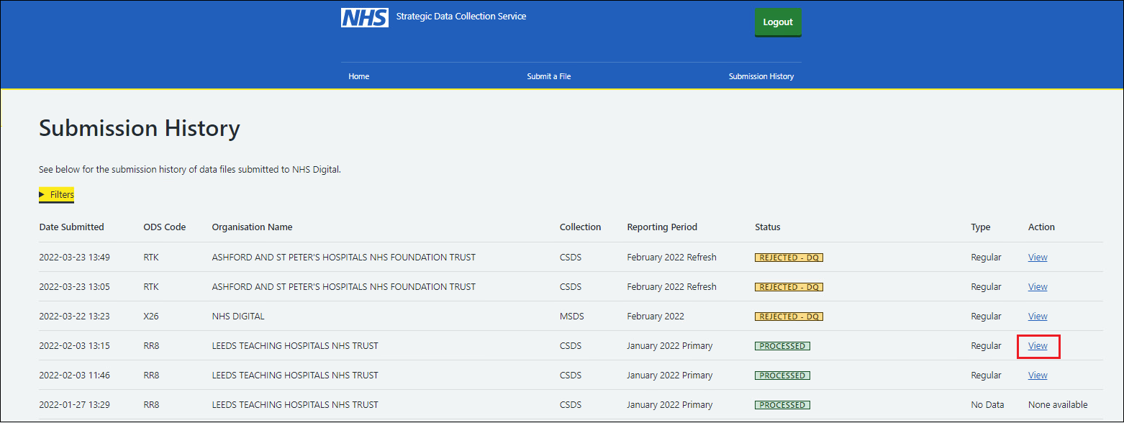This screenshot has width=1124, height=423.
Task: View the 2022-02-03 11:46 Leeds submission
Action: pyautogui.click(x=1038, y=376)
